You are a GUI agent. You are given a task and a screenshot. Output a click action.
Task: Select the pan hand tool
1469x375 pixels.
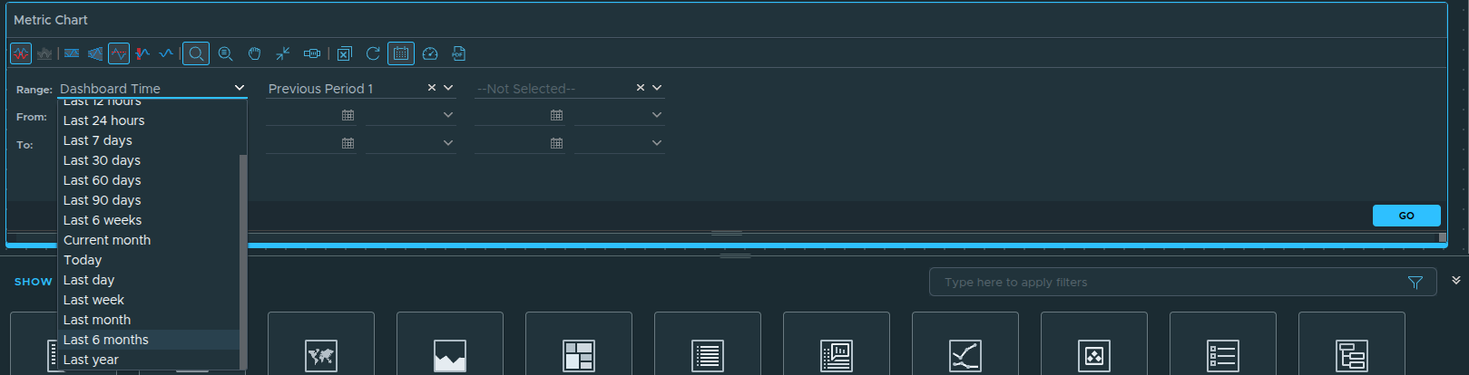(254, 54)
